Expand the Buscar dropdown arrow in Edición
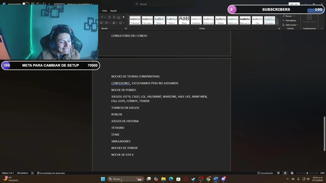326x183 pixels. point(294,16)
